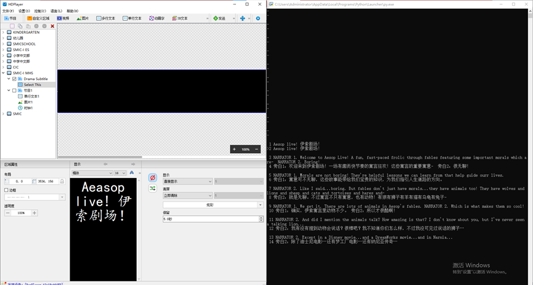Viewport: 533px width, 285px height.
Task: Click the 视频 (video) toolbar icon
Action: 63,18
